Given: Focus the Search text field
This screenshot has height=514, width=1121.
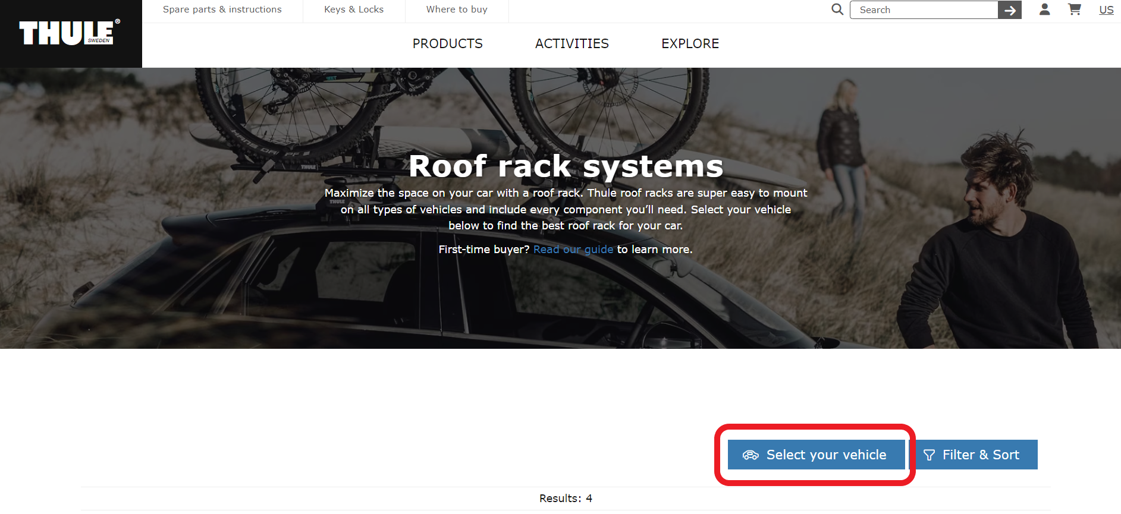Looking at the screenshot, I should tap(923, 10).
